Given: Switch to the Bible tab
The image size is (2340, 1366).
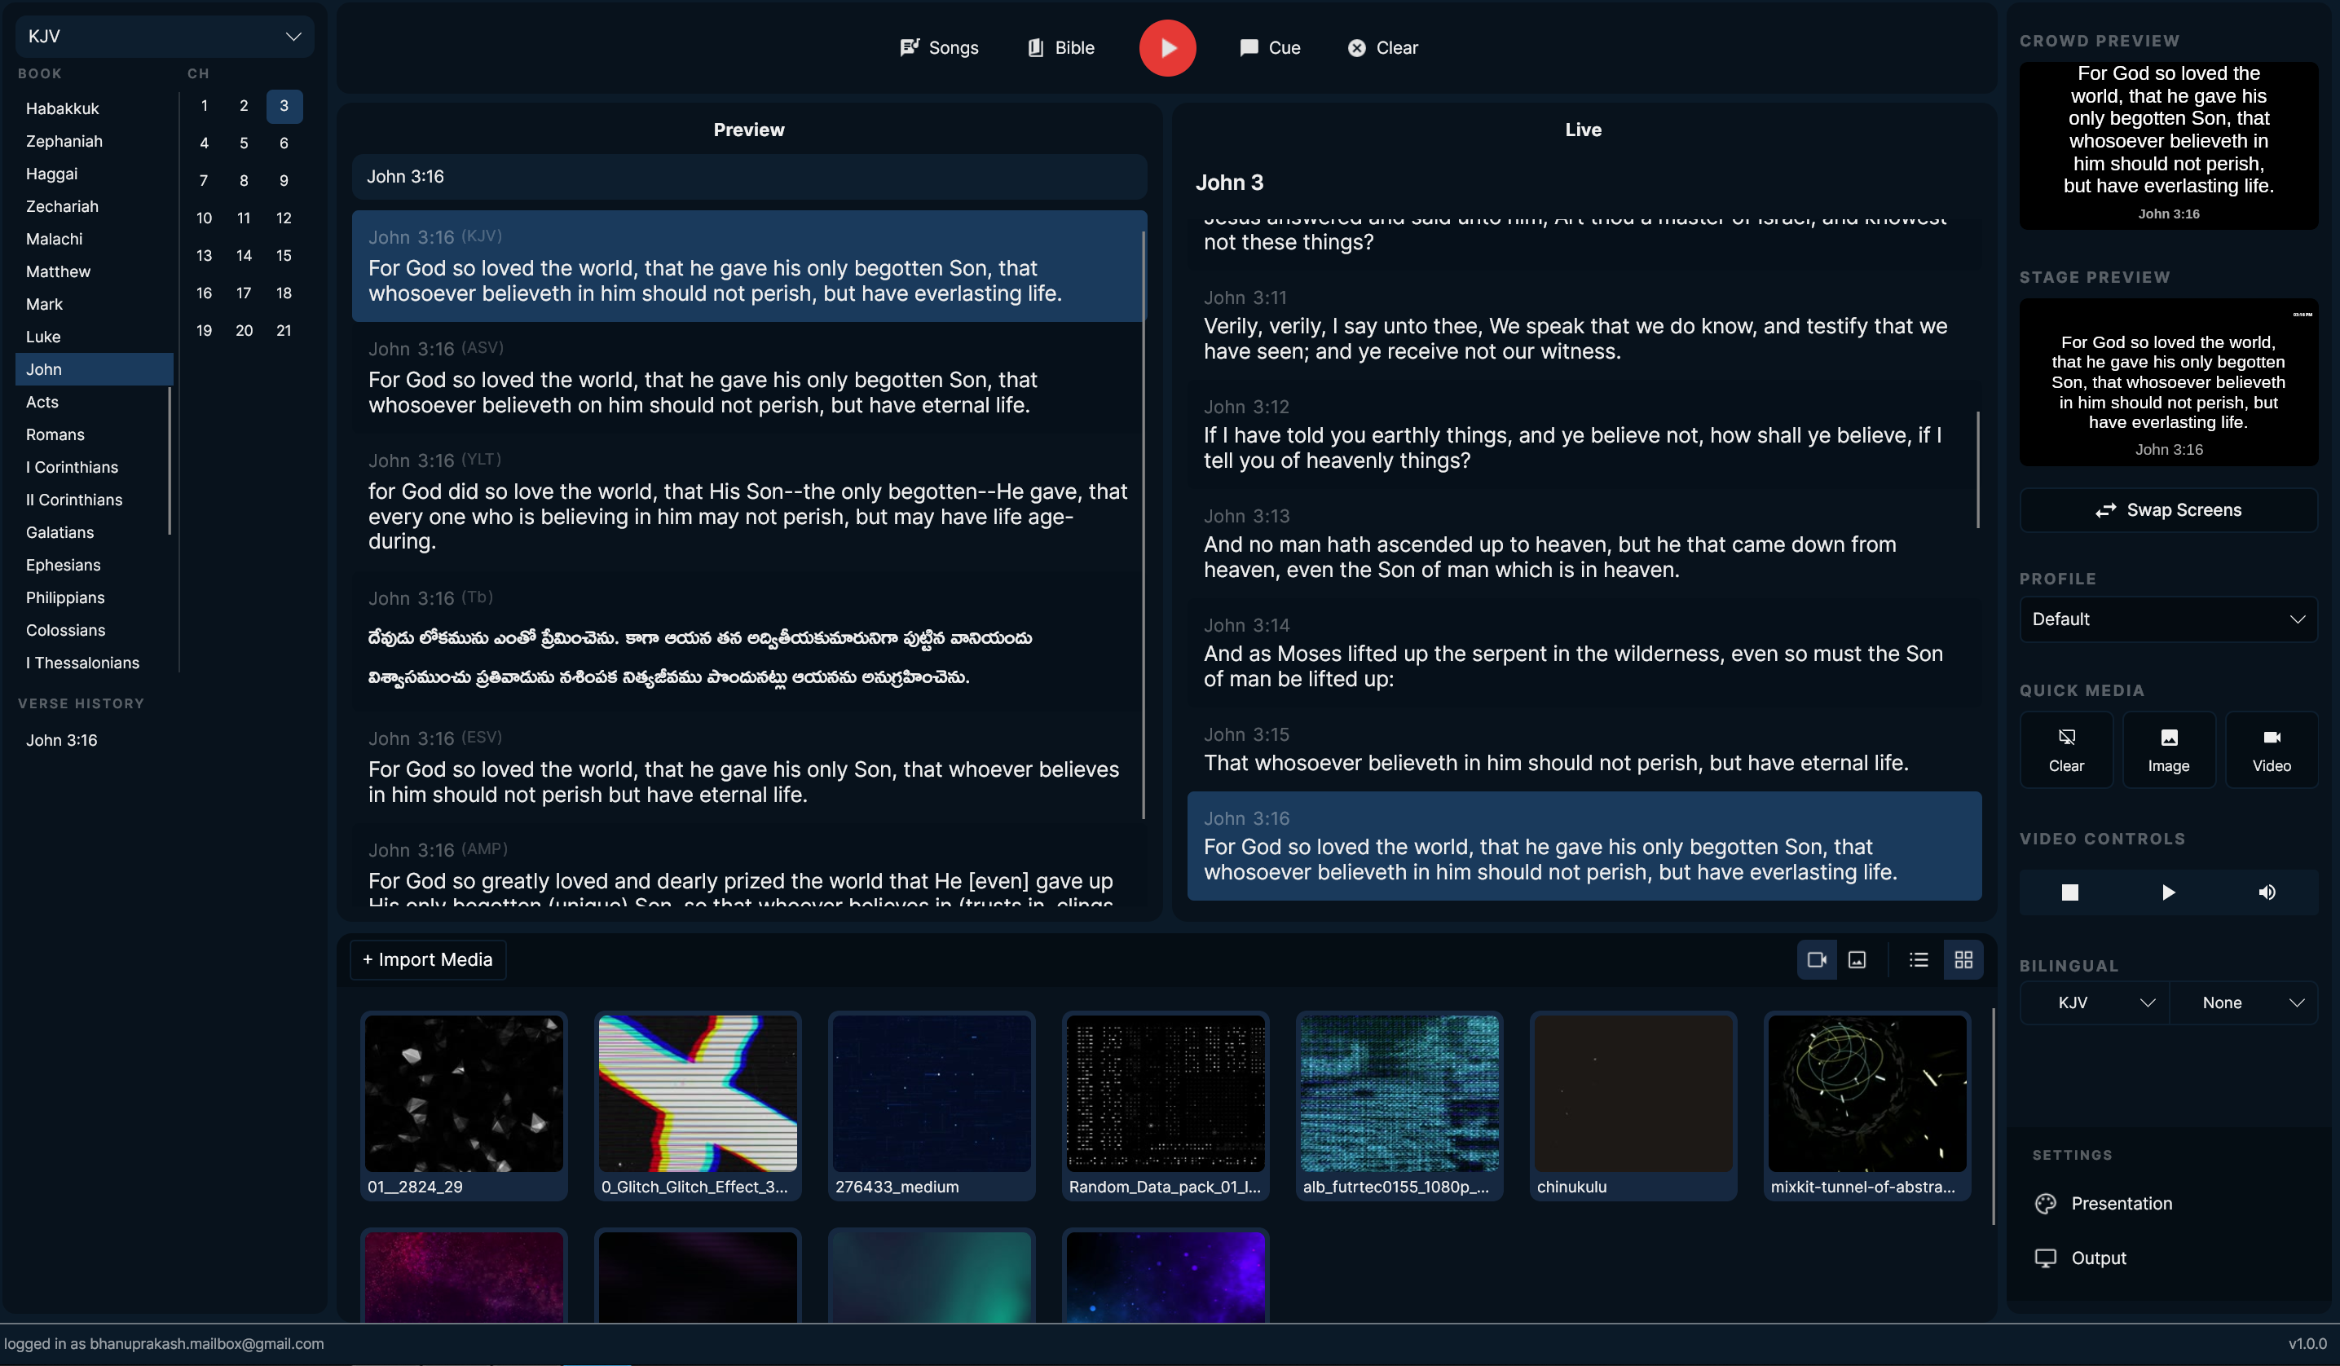Looking at the screenshot, I should click(1060, 47).
